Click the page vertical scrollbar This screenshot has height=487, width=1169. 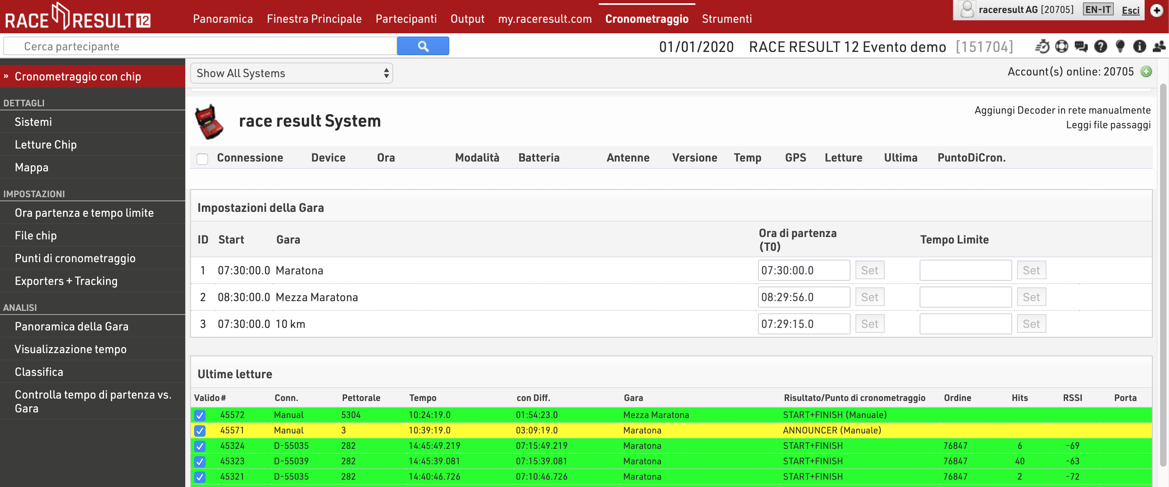click(x=1163, y=275)
